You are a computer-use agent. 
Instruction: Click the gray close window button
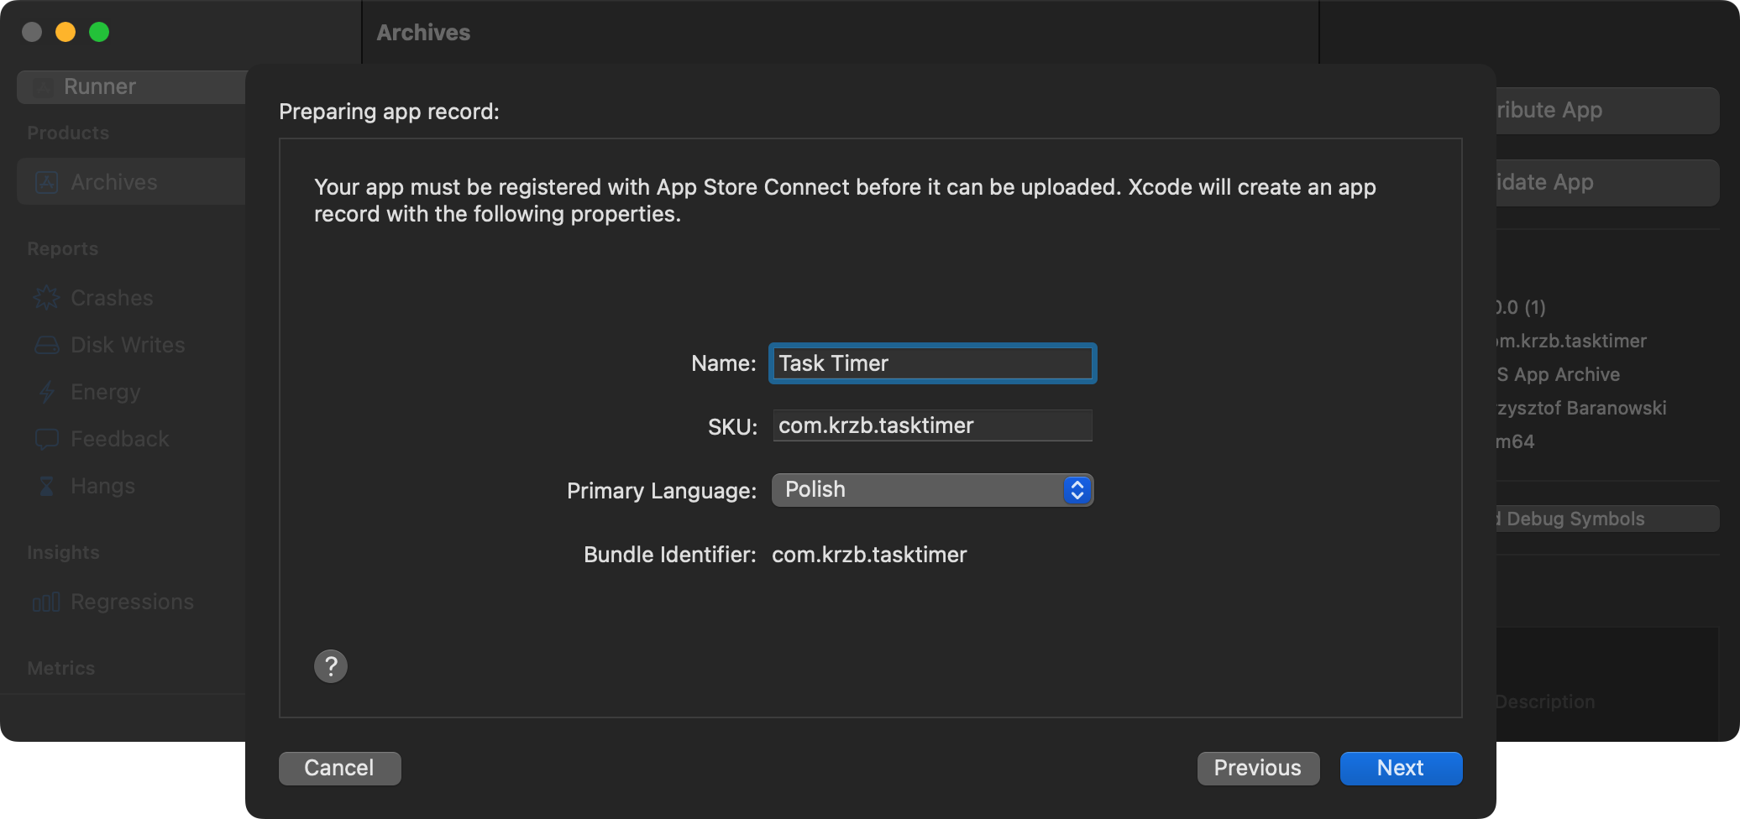pyautogui.click(x=32, y=32)
